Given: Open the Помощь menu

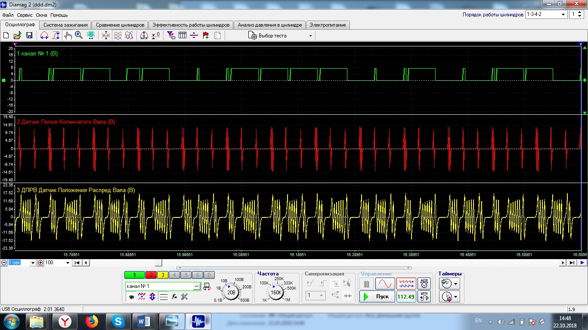Looking at the screenshot, I should pos(59,15).
